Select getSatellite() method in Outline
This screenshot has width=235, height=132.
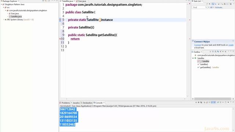[x=205, y=67]
